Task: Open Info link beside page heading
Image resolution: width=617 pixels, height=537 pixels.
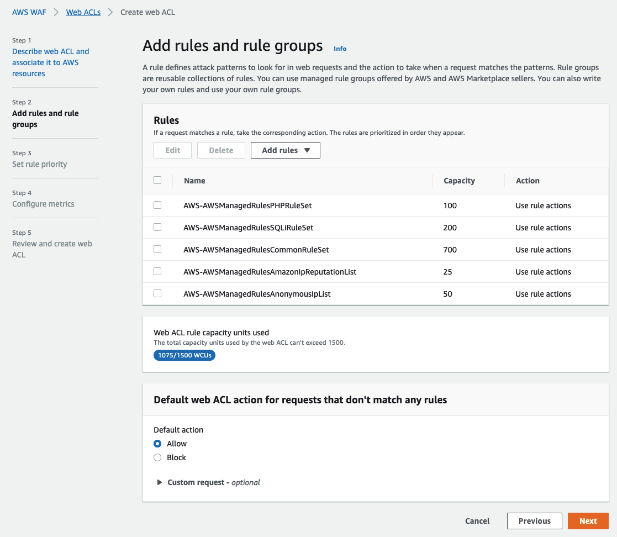Action: tap(340, 49)
